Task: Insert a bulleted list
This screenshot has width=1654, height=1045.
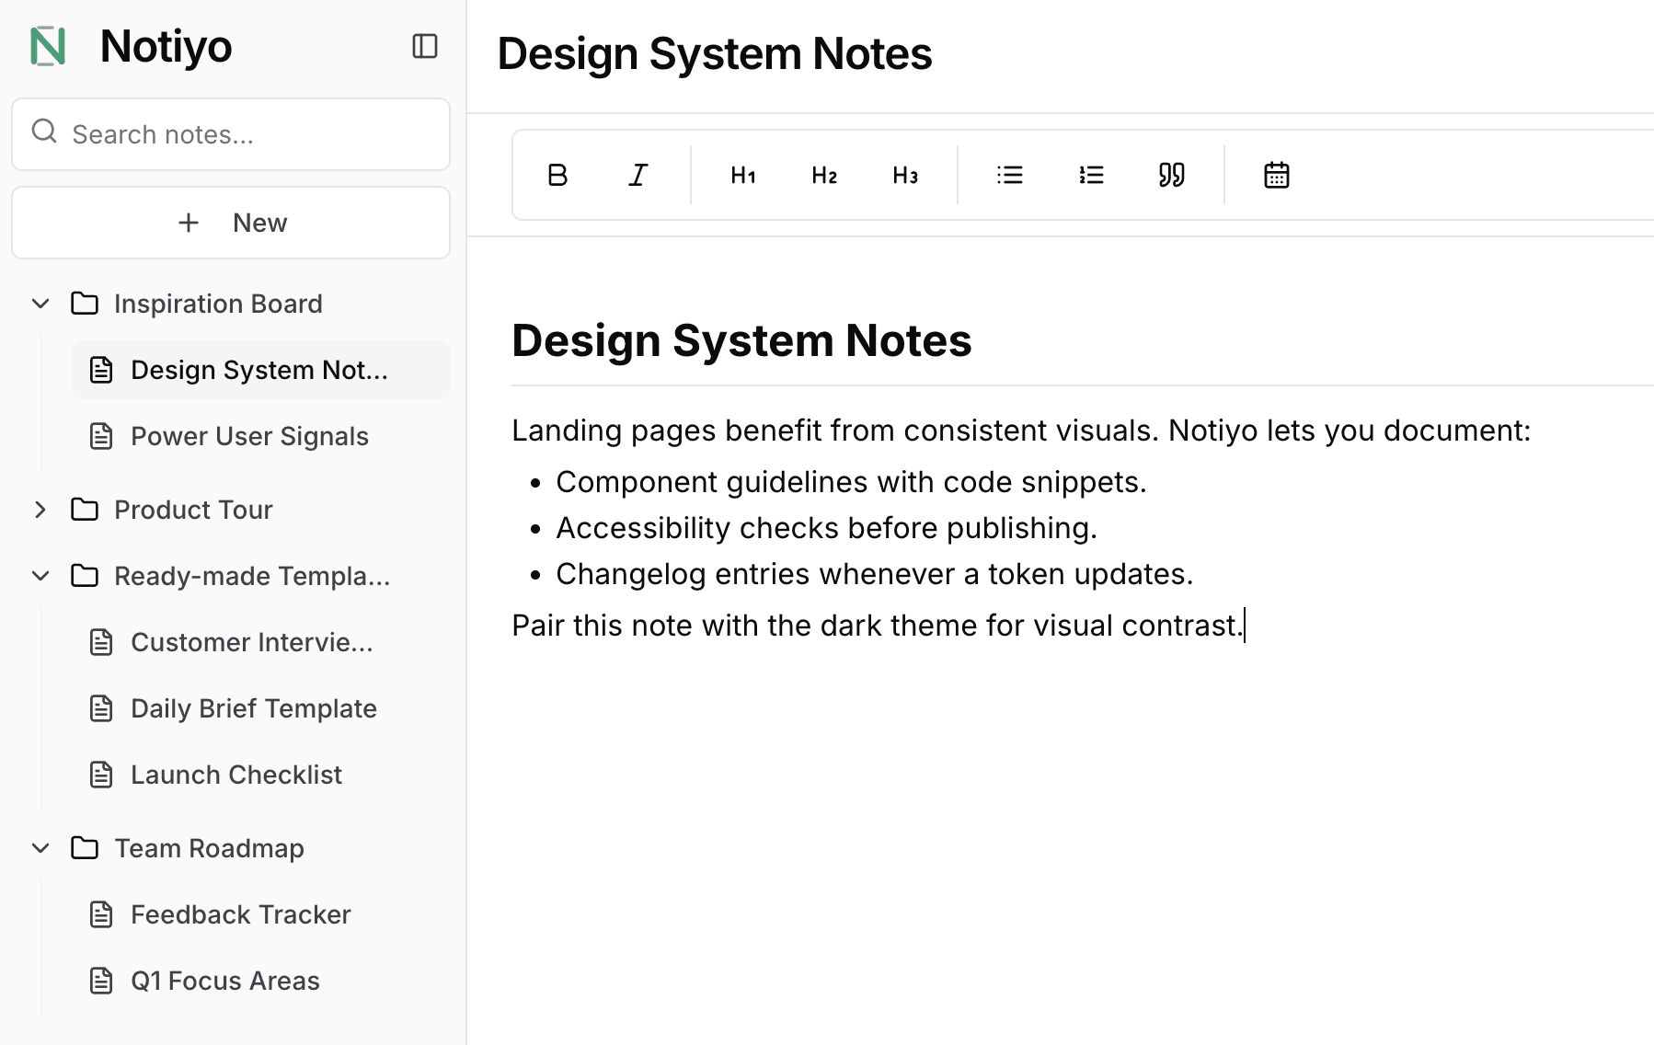Action: [x=1009, y=175]
